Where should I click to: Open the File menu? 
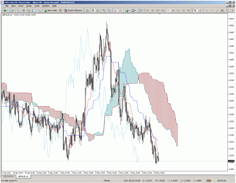tap(7, 6)
